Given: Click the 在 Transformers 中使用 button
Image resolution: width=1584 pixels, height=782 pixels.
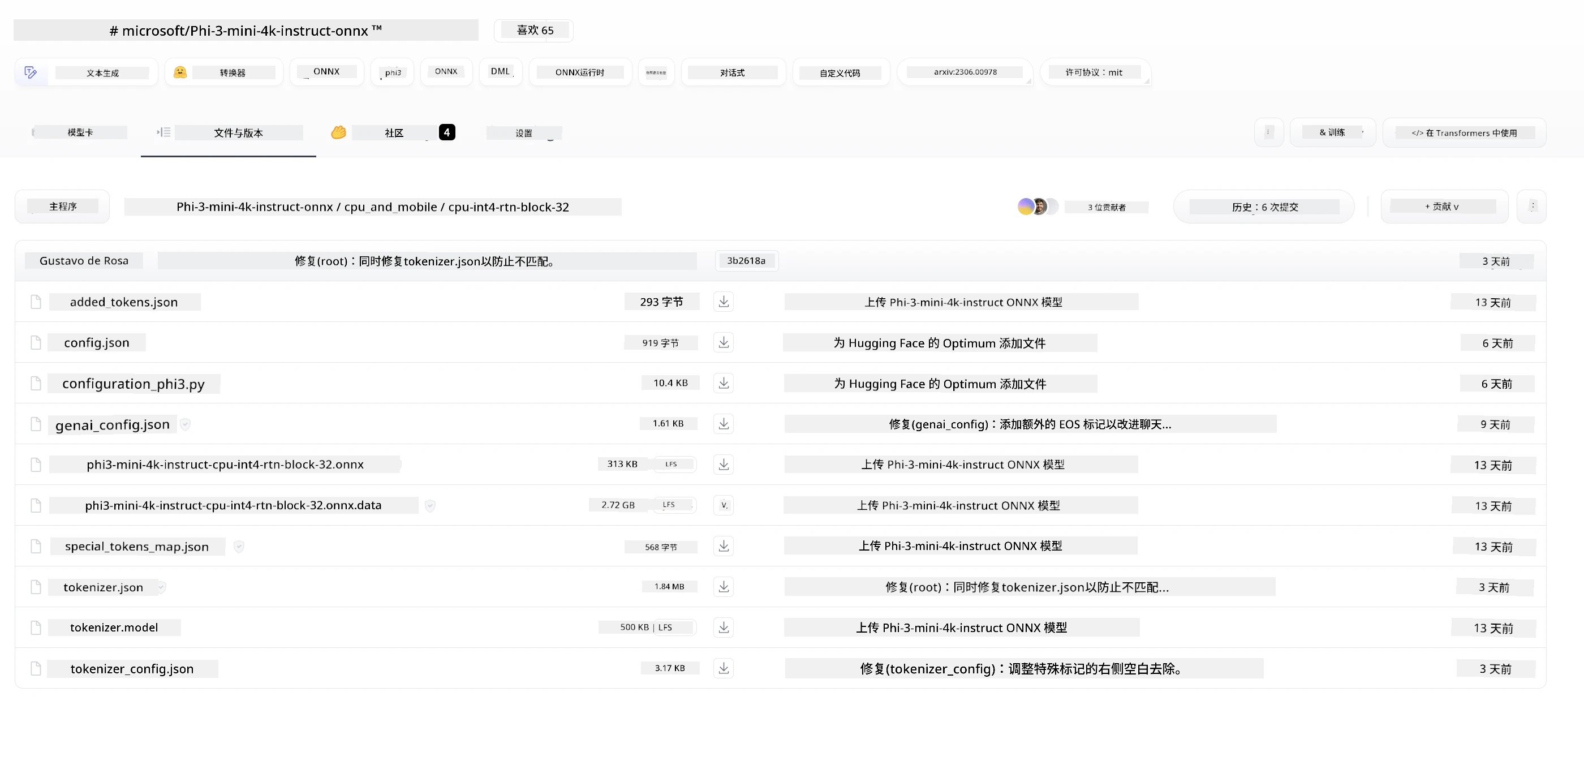Looking at the screenshot, I should pos(1464,132).
